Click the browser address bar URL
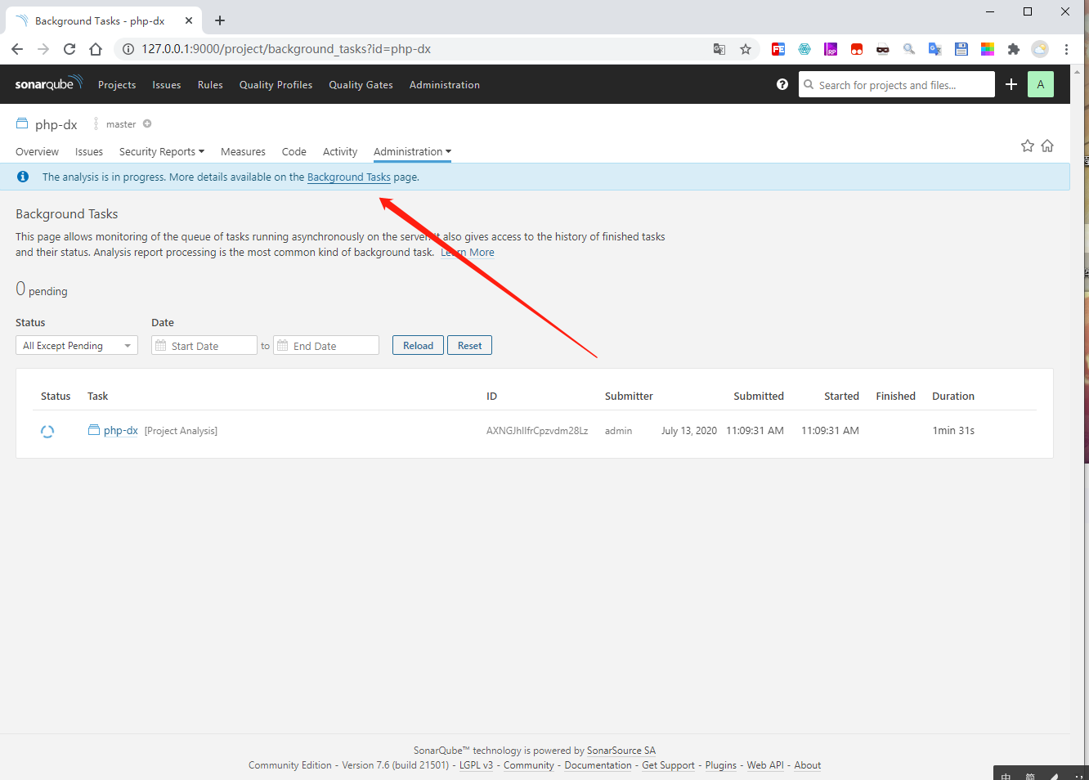This screenshot has width=1089, height=780. point(286,49)
